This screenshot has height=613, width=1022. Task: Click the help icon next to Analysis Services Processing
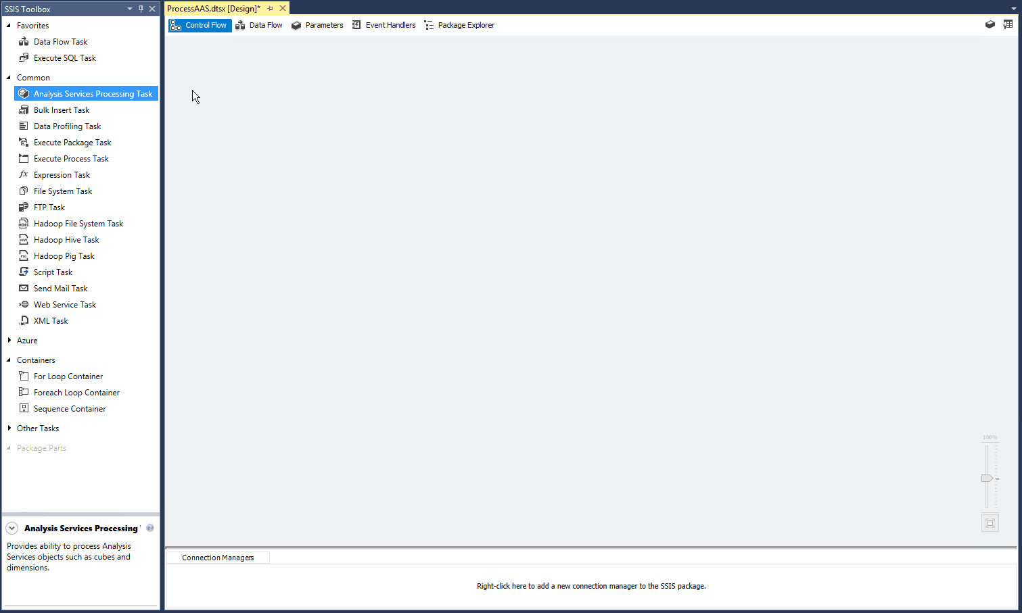pos(149,528)
